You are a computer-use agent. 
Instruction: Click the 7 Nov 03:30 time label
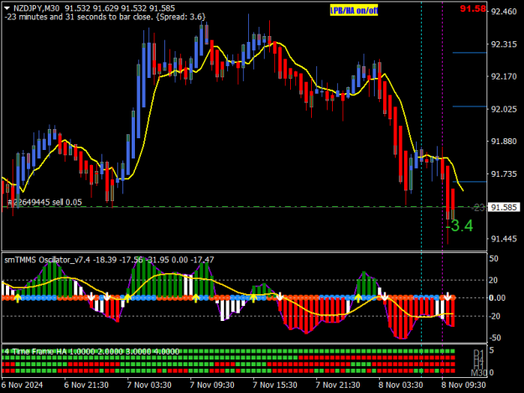[x=149, y=385]
